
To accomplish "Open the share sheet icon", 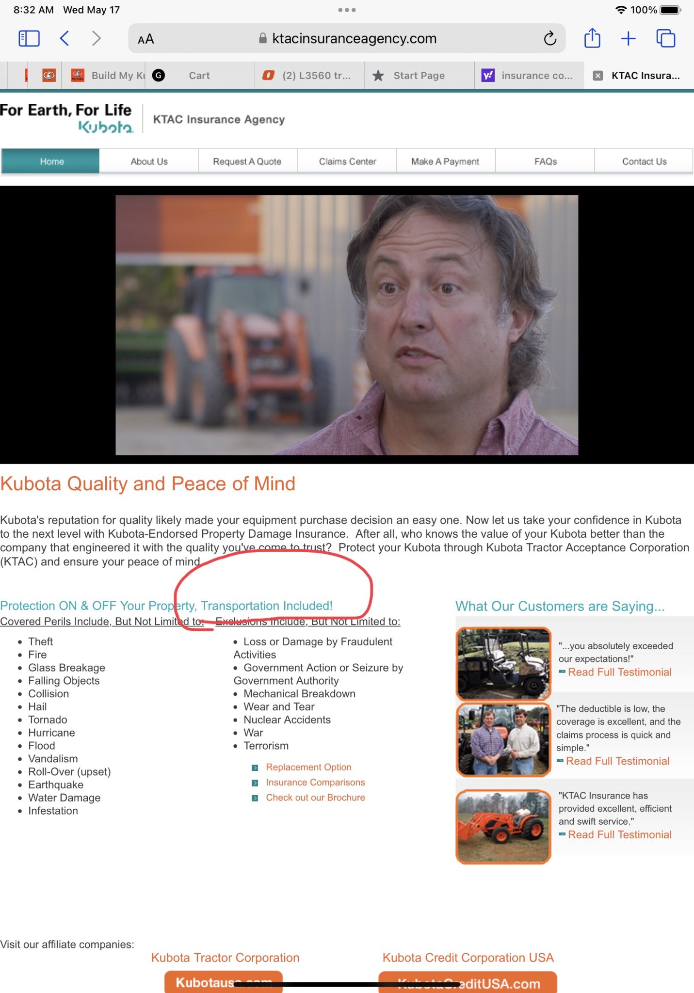I will (592, 38).
